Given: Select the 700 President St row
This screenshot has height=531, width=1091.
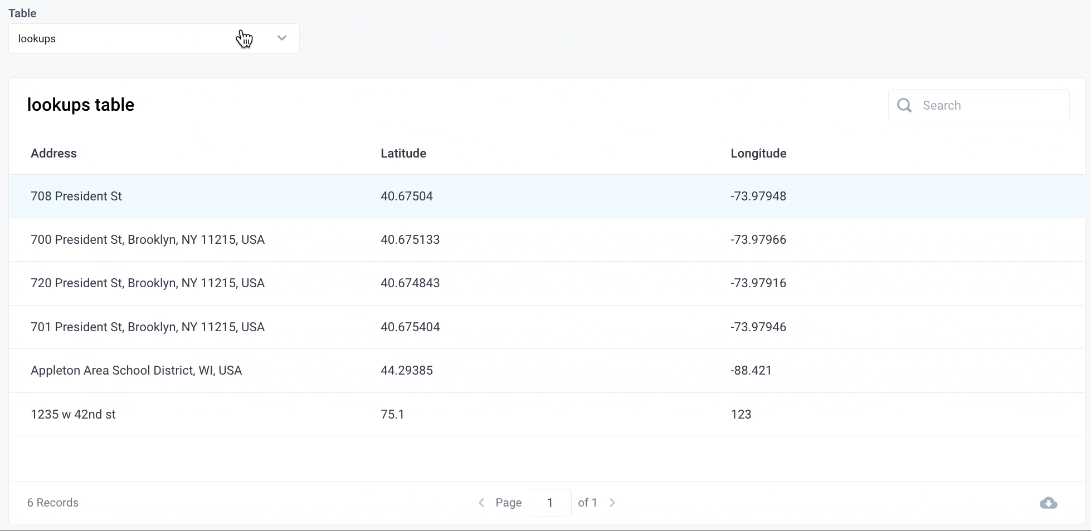Looking at the screenshot, I should coord(148,240).
